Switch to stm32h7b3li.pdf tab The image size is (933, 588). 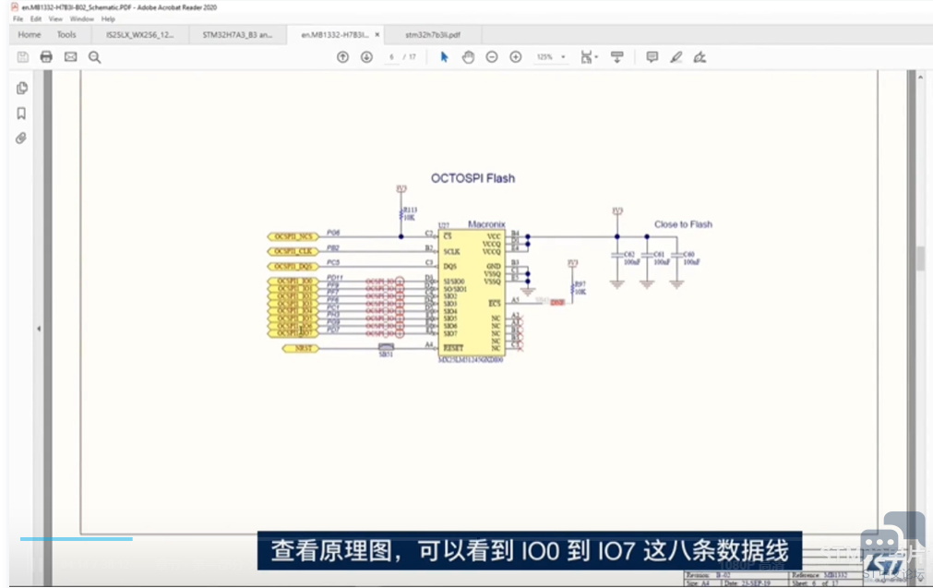point(433,34)
